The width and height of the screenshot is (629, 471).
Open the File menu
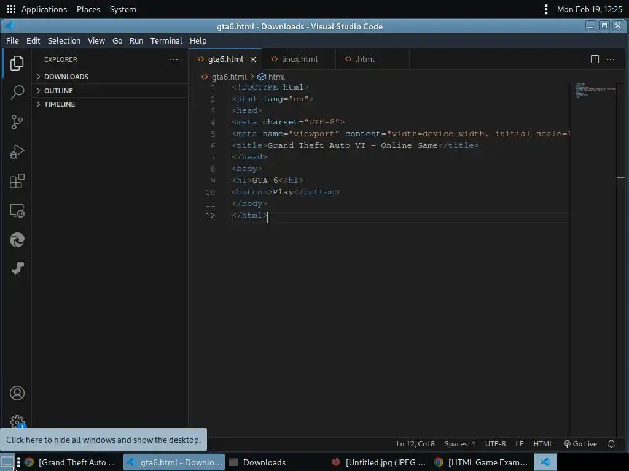(12, 41)
